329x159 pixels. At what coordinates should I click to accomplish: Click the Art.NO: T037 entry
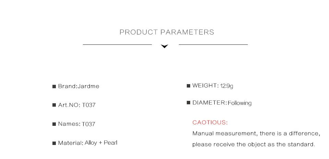[77, 105]
